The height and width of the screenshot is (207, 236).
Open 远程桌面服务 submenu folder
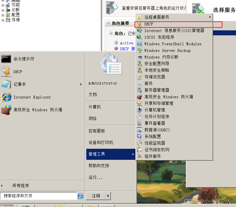(x=174, y=17)
